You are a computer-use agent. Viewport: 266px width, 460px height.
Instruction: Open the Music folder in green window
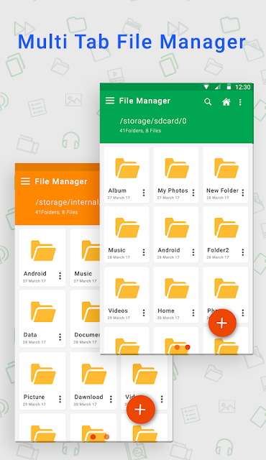tap(127, 234)
